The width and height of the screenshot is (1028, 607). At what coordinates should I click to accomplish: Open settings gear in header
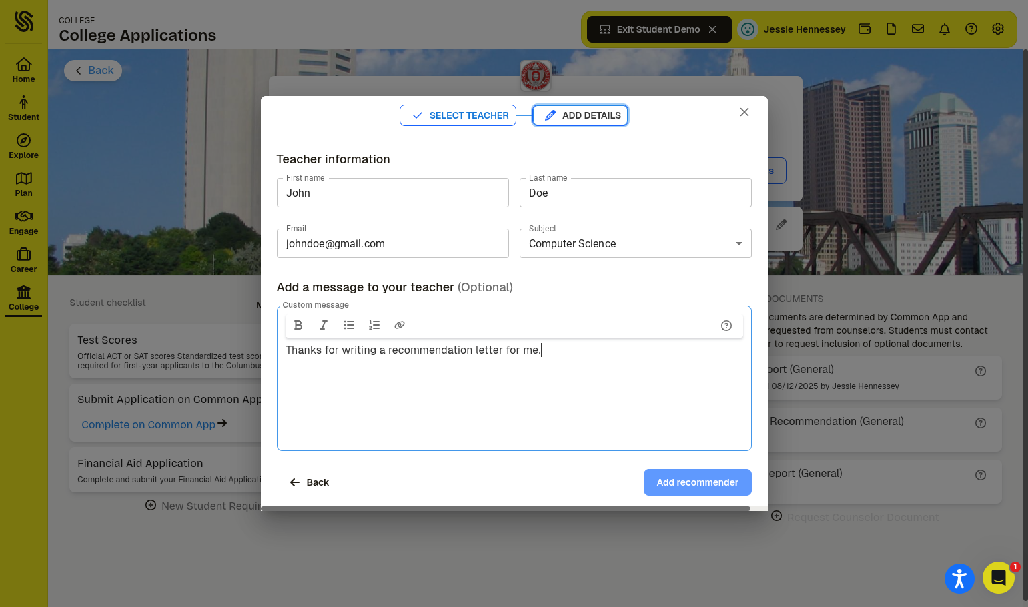point(998,29)
